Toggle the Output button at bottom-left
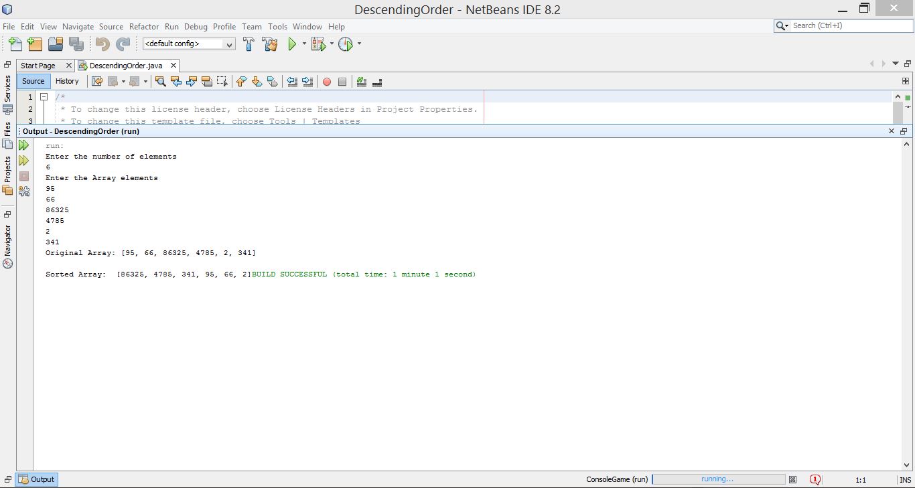Image resolution: width=915 pixels, height=488 pixels. click(x=37, y=479)
